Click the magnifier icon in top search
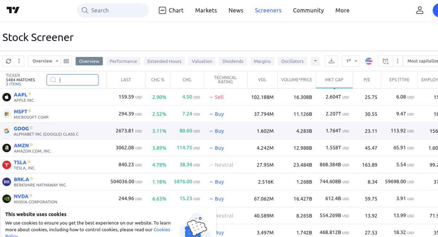 coord(85,10)
